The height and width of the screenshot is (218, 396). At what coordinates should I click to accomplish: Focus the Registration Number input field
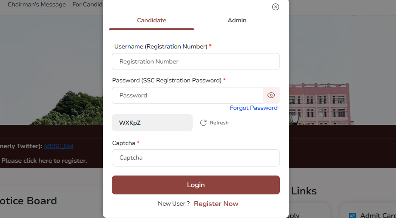pyautogui.click(x=196, y=61)
